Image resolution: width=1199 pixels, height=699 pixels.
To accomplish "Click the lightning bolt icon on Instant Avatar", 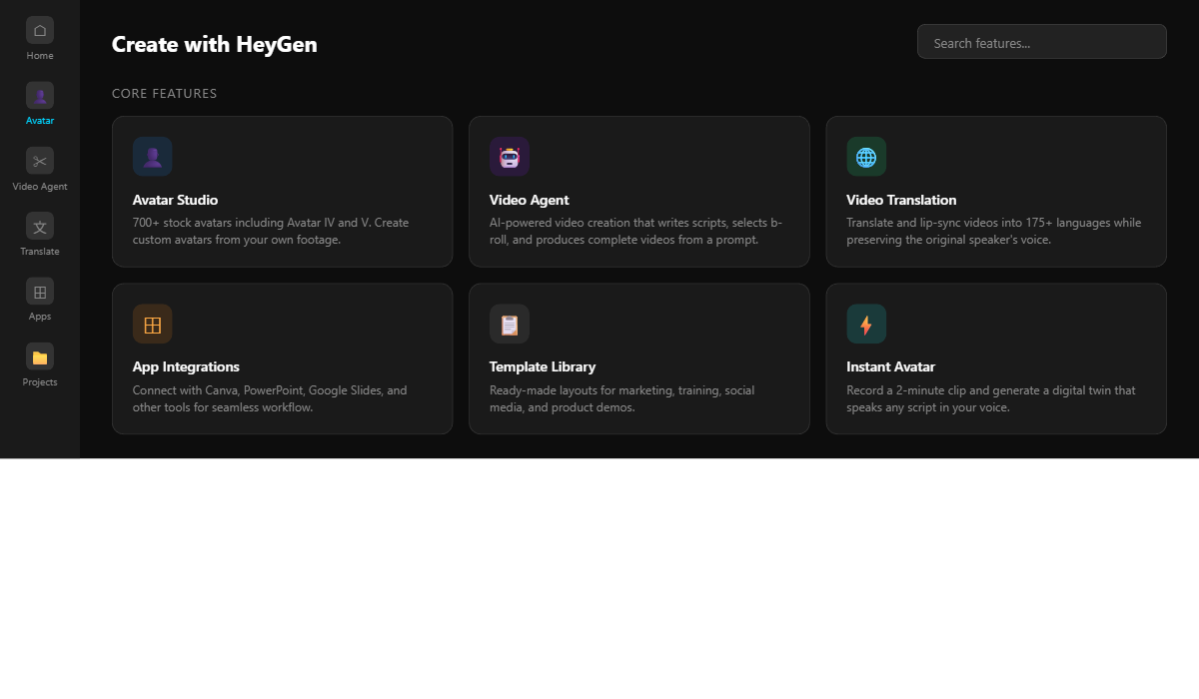I will click(866, 324).
